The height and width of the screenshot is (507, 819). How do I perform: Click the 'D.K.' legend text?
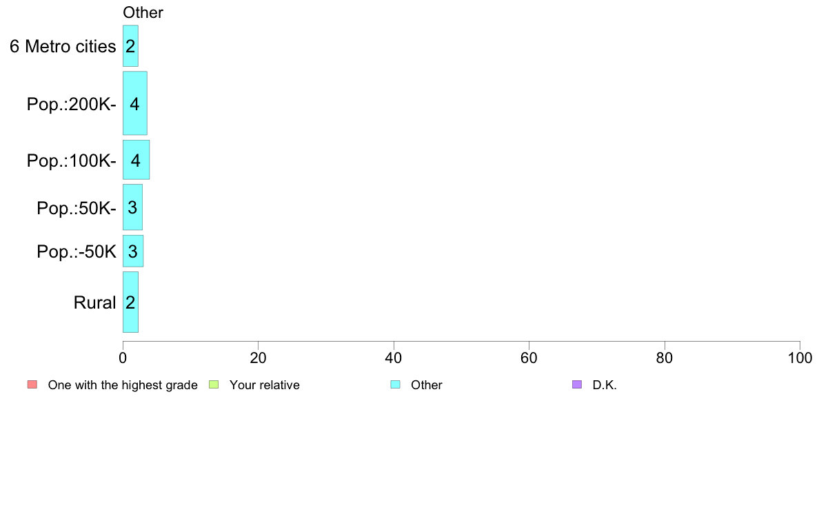605,385
